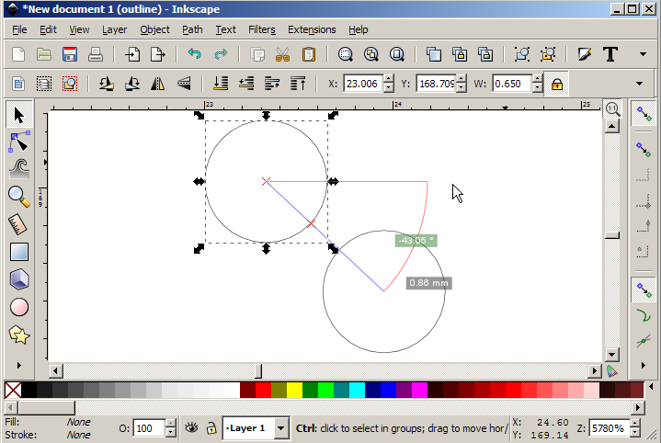Click the Undo arrow icon
Image resolution: width=661 pixels, height=443 pixels.
click(x=193, y=54)
